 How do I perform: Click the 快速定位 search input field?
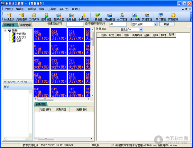tap(75, 24)
